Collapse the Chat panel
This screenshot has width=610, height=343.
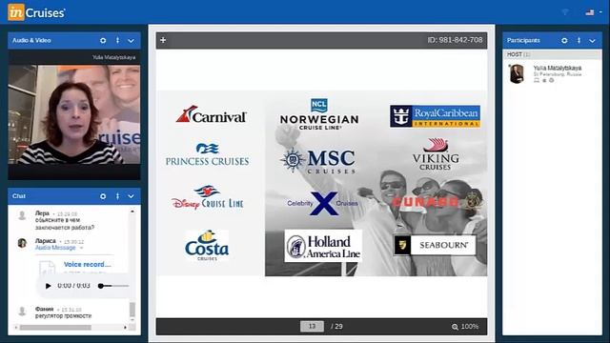pos(132,197)
